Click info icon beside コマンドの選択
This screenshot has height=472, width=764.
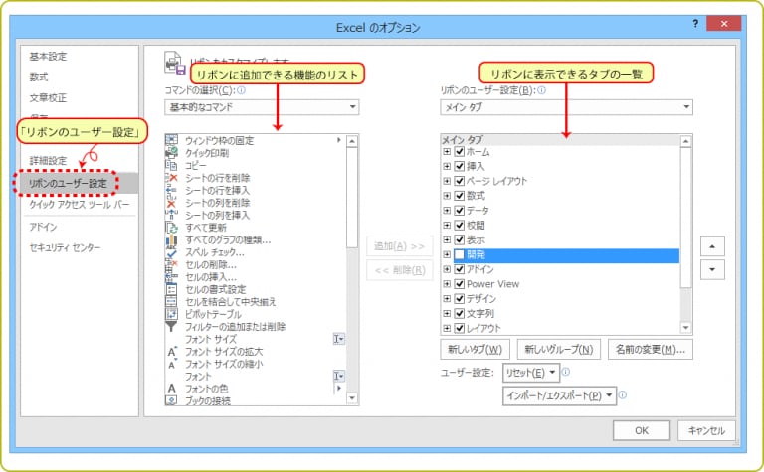pyautogui.click(x=241, y=90)
